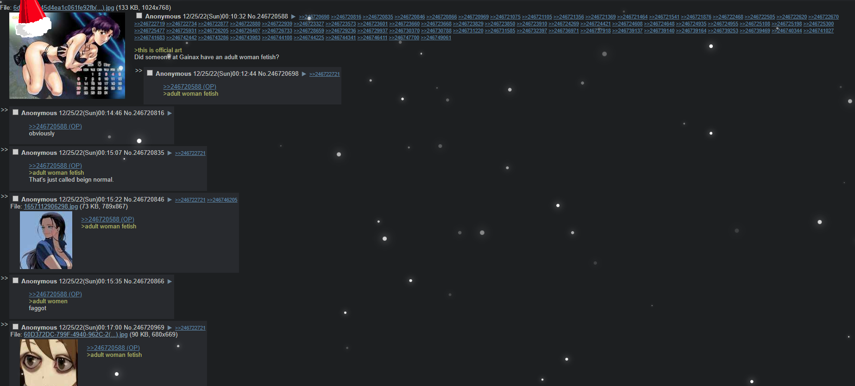The width and height of the screenshot is (855, 386).
Task: Expand the post menu arrow on No.246720816
Action: (x=170, y=113)
